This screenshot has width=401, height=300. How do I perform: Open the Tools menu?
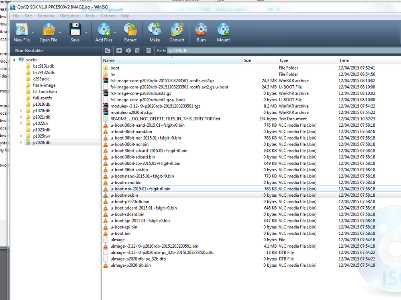tap(90, 16)
